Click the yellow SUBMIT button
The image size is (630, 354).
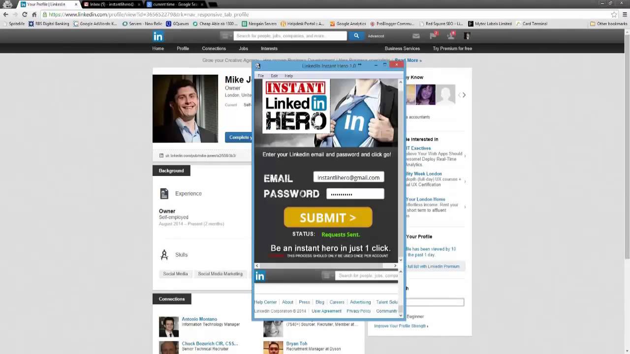coord(328,217)
